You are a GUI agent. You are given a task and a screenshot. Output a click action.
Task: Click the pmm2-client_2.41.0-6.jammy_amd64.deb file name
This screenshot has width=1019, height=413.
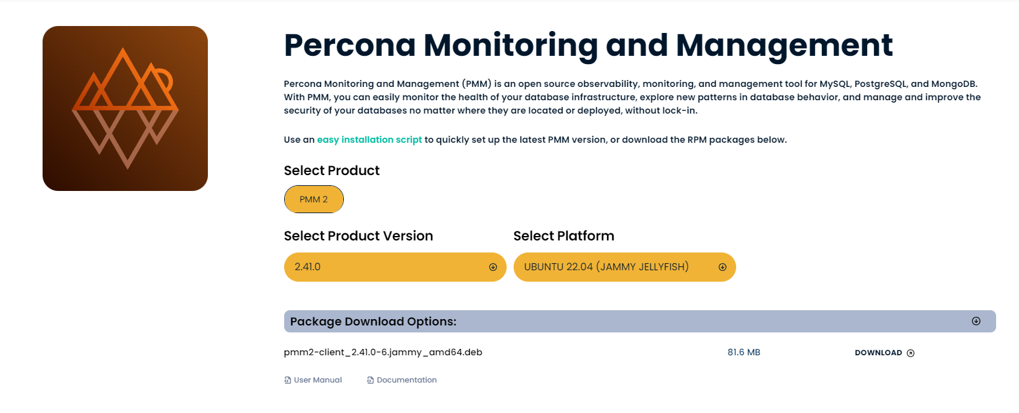coord(383,352)
